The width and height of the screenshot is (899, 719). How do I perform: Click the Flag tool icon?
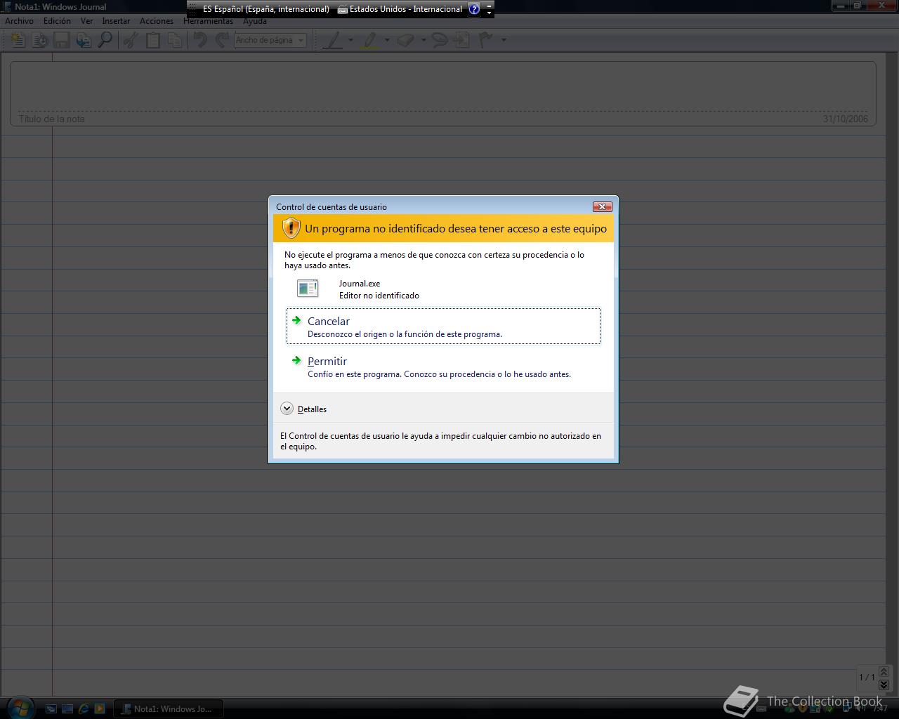pyautogui.click(x=485, y=40)
